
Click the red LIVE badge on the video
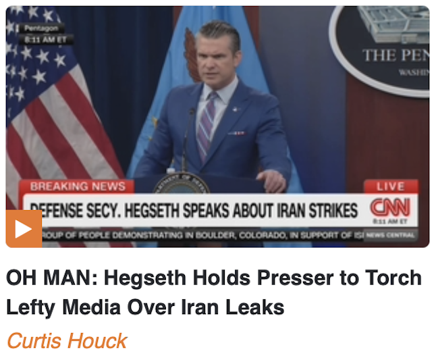point(391,186)
